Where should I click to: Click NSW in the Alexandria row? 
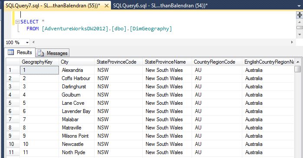coord(118,70)
